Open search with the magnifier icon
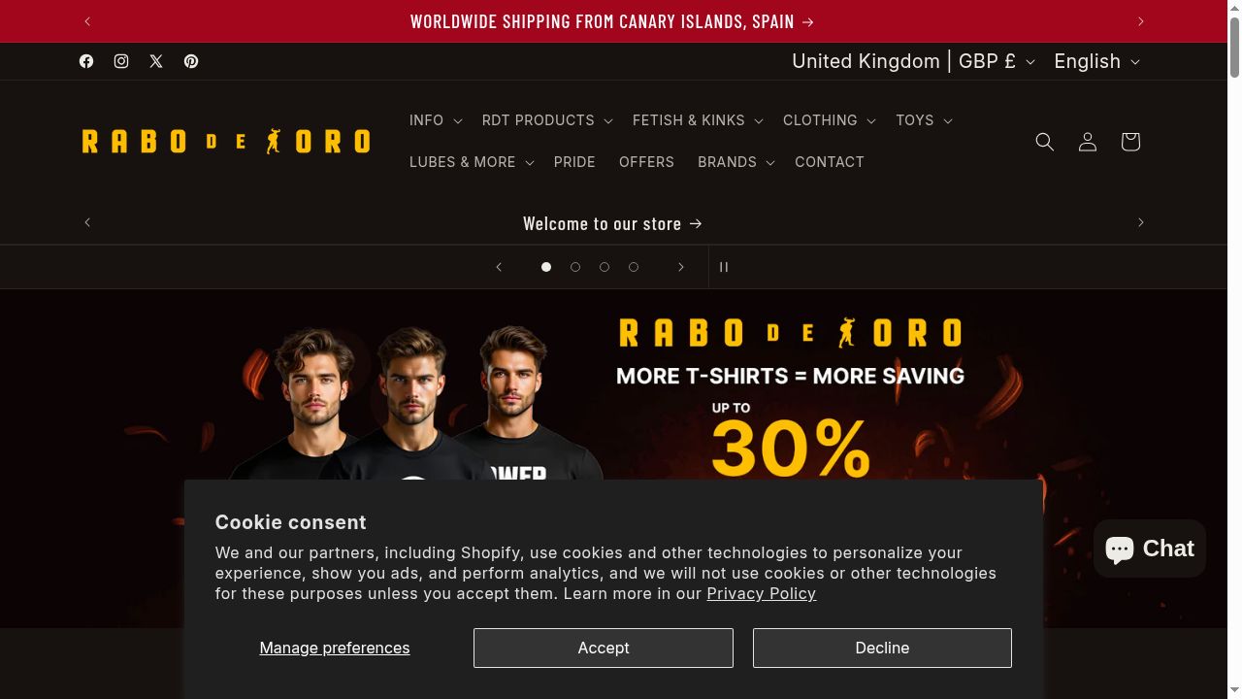The height and width of the screenshot is (699, 1242). point(1045,142)
